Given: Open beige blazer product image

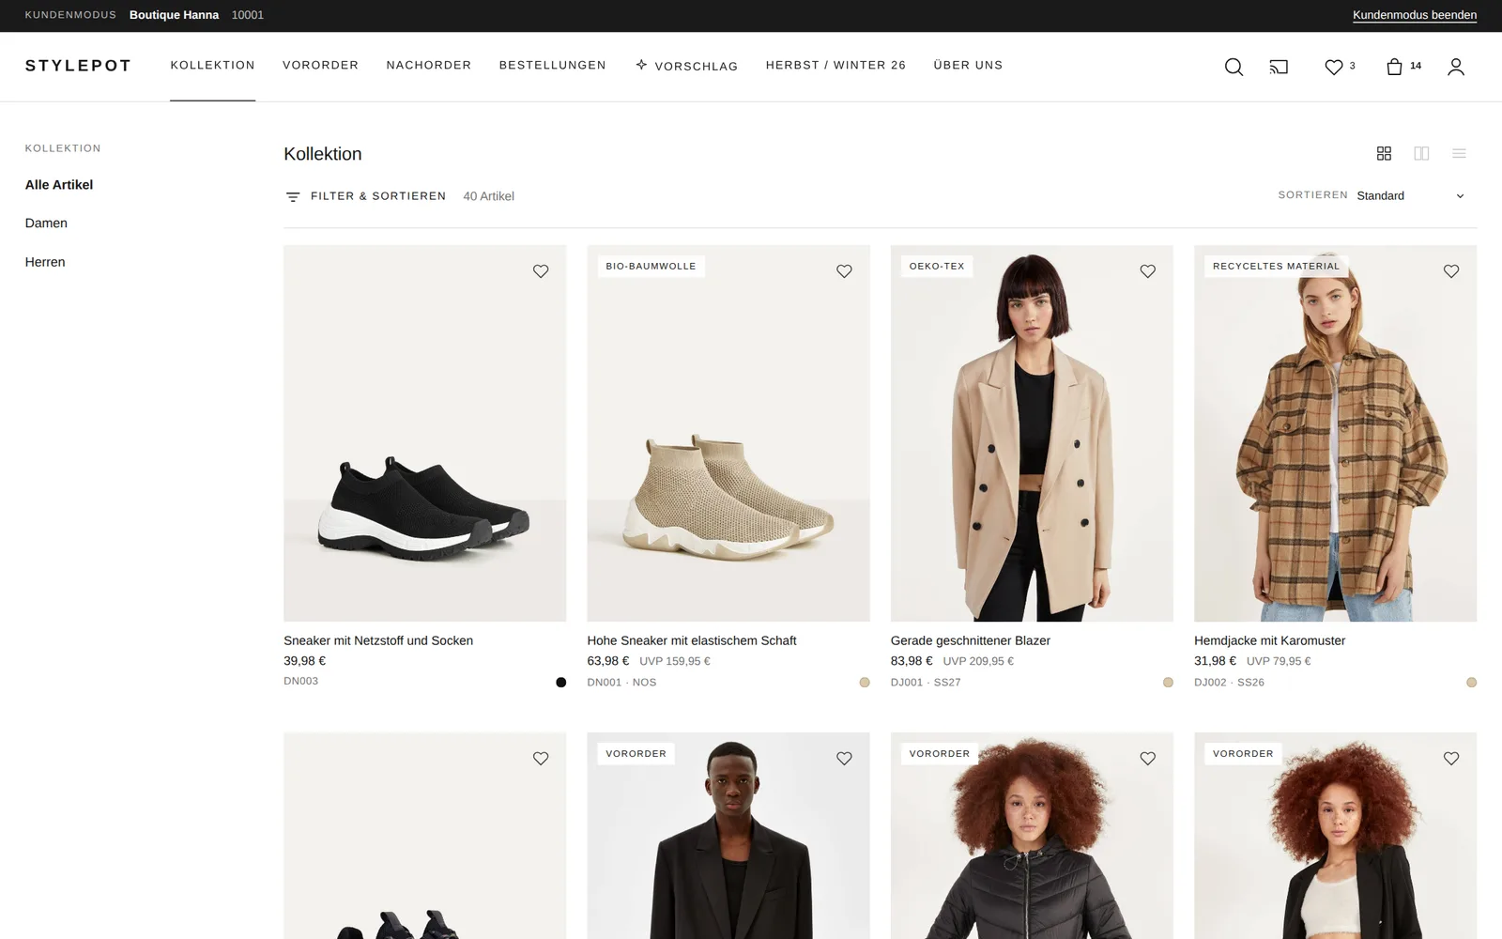Looking at the screenshot, I should [1032, 433].
